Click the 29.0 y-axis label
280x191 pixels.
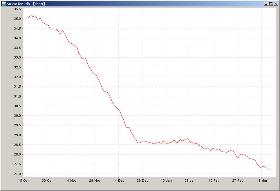(x=17, y=135)
